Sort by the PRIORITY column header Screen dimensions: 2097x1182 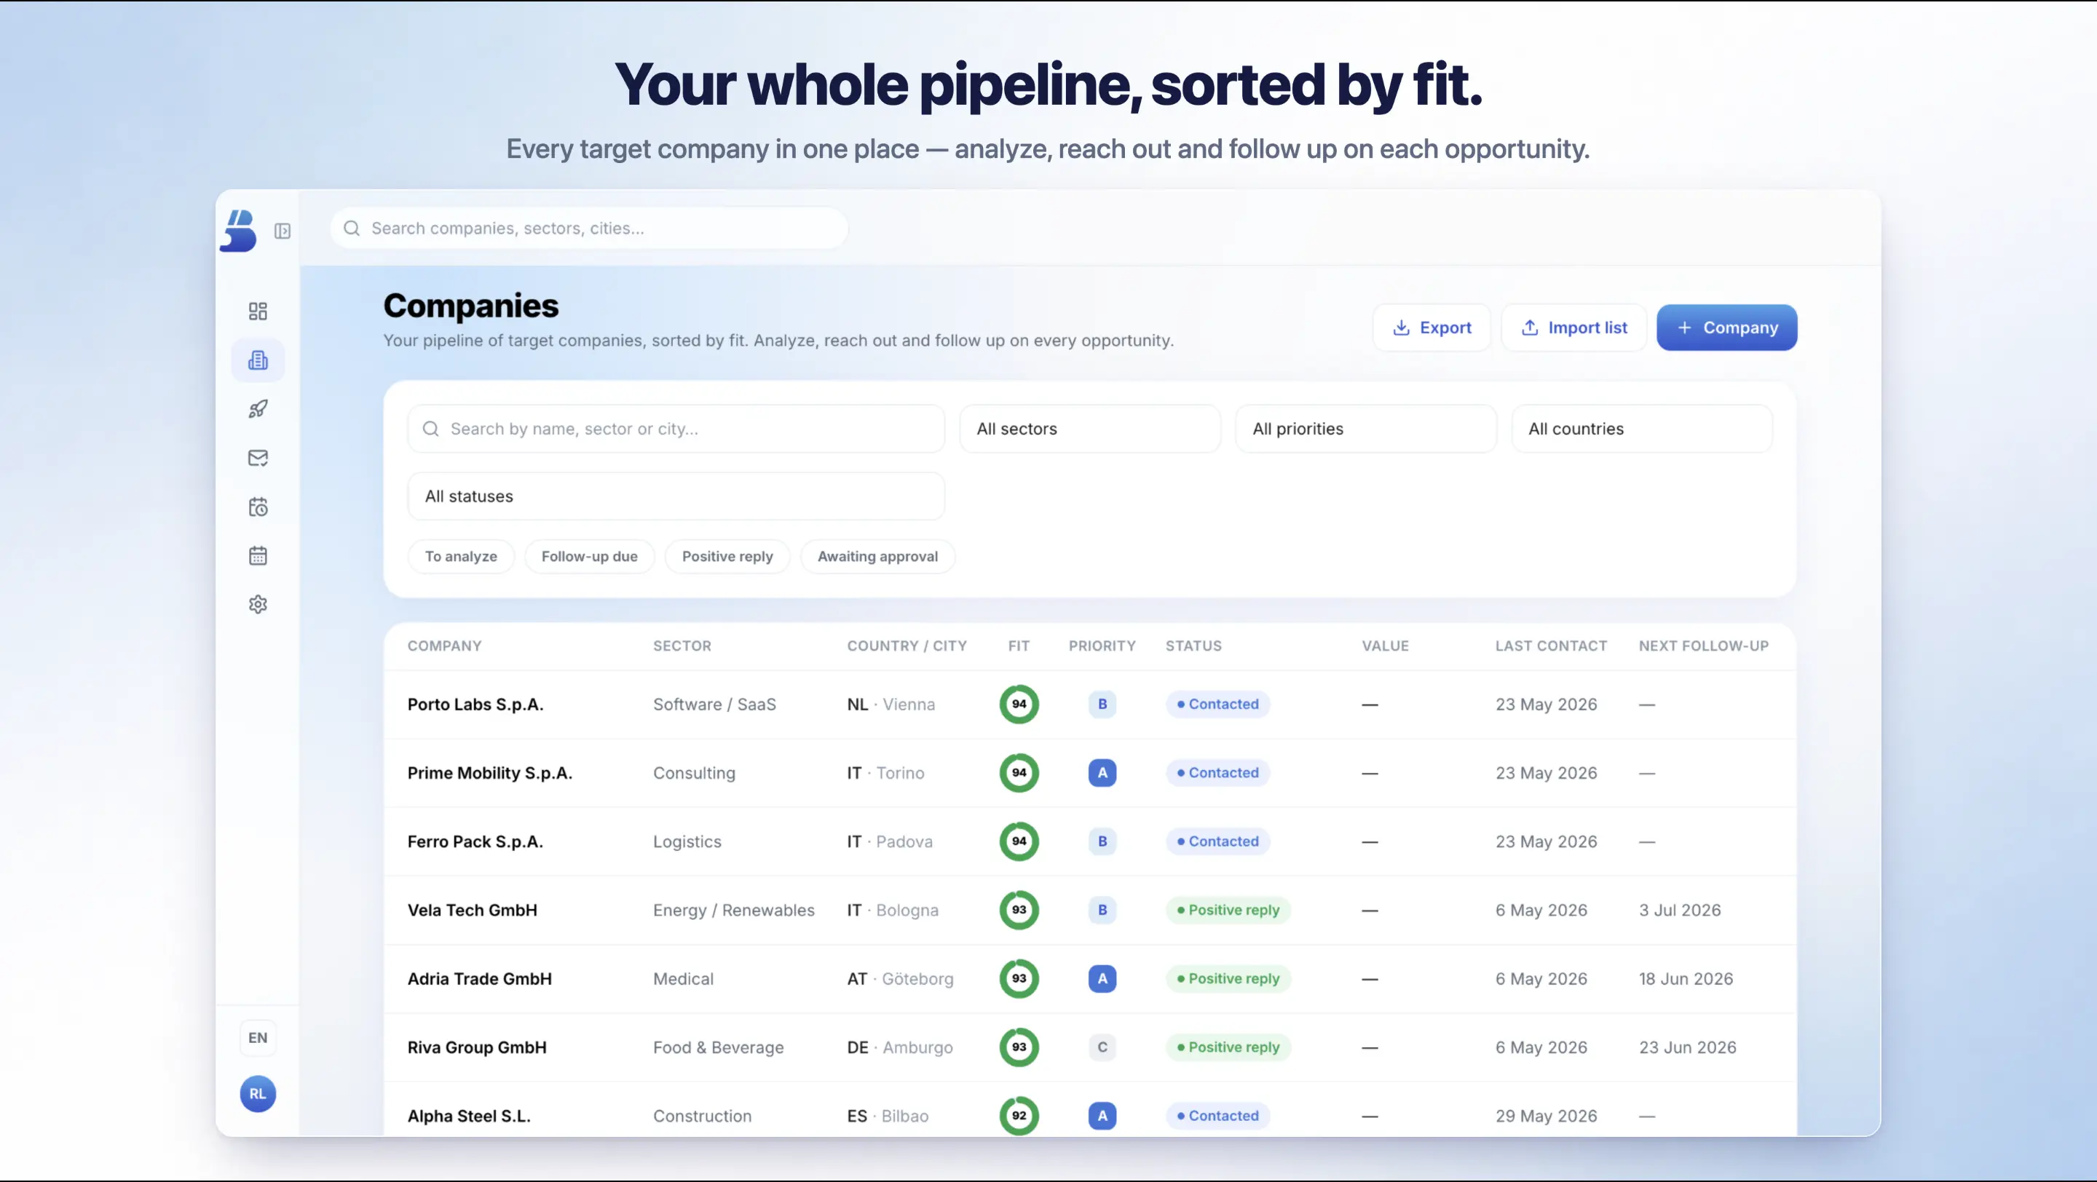[x=1102, y=646]
